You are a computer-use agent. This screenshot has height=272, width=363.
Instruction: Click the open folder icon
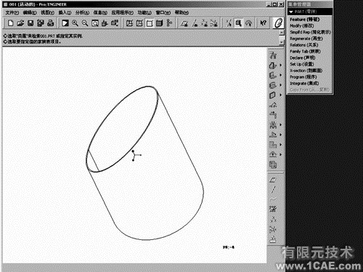pos(20,23)
